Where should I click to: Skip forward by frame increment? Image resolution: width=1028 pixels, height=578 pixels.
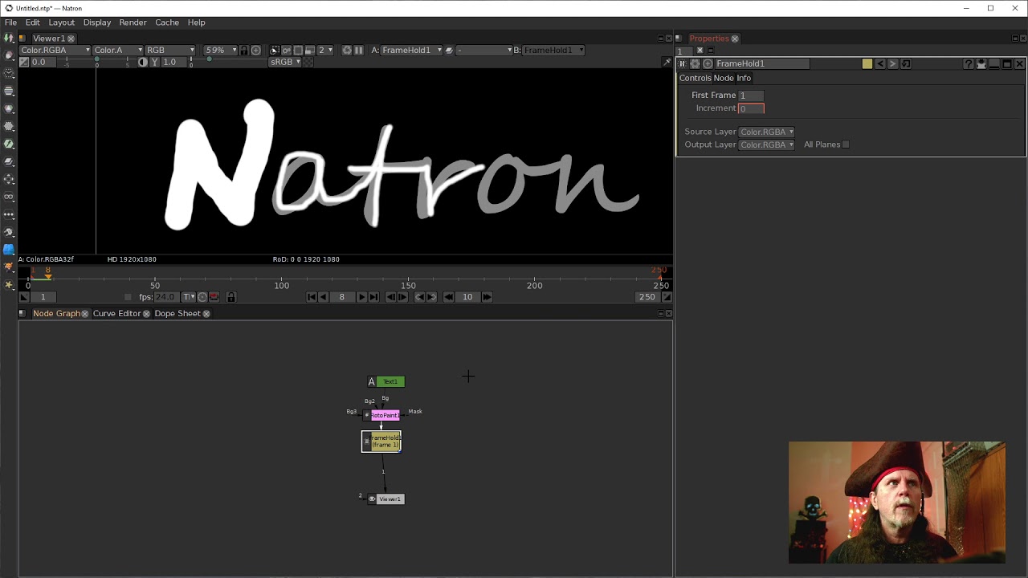click(x=487, y=297)
